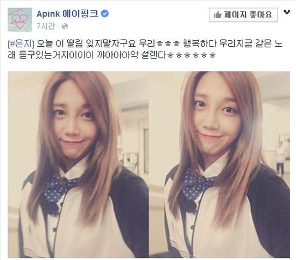The width and height of the screenshot is (296, 260).
Task: Click the blue verified badge beside 에이핑크
Action: coord(105,14)
